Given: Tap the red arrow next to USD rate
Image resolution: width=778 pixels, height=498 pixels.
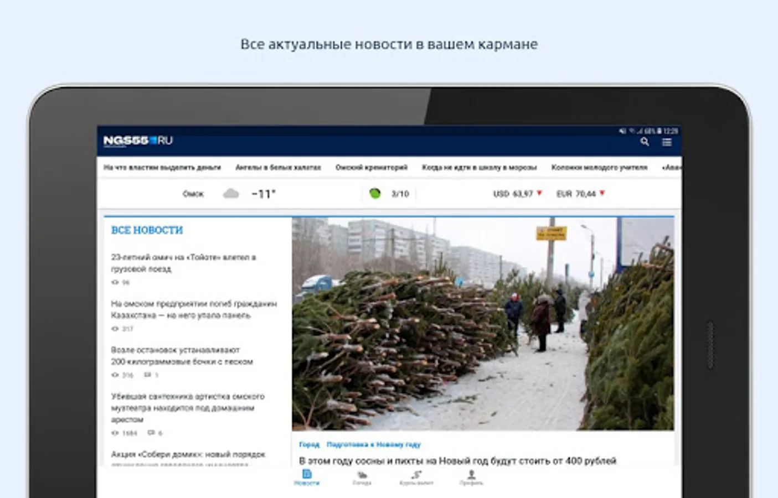Looking at the screenshot, I should tap(539, 193).
